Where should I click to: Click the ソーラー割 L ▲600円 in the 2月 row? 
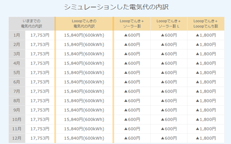pos(169,44)
